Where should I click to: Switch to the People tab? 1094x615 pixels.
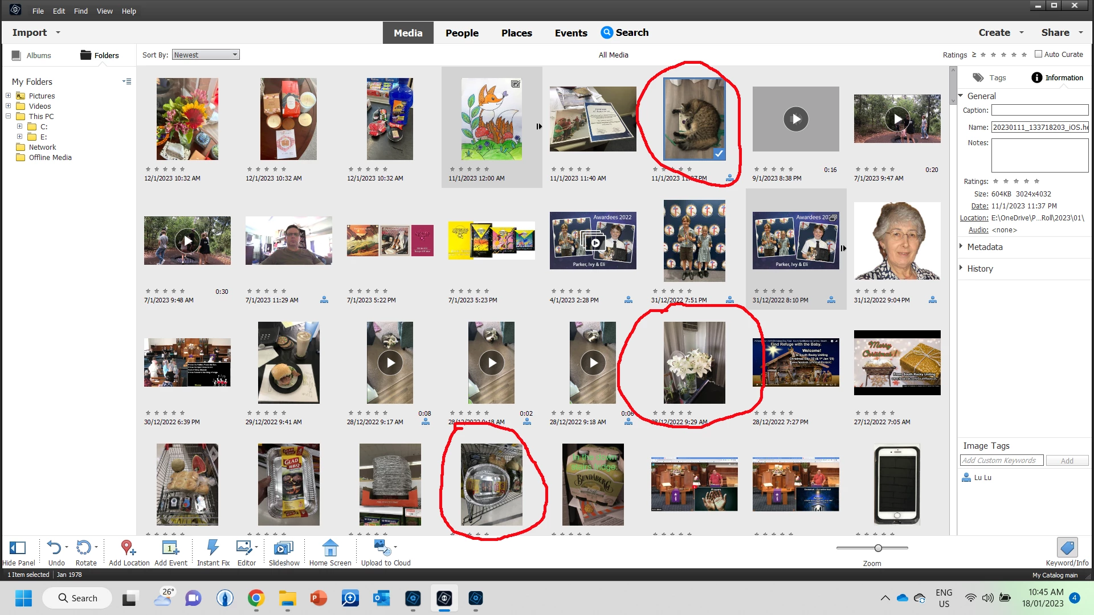pyautogui.click(x=462, y=33)
